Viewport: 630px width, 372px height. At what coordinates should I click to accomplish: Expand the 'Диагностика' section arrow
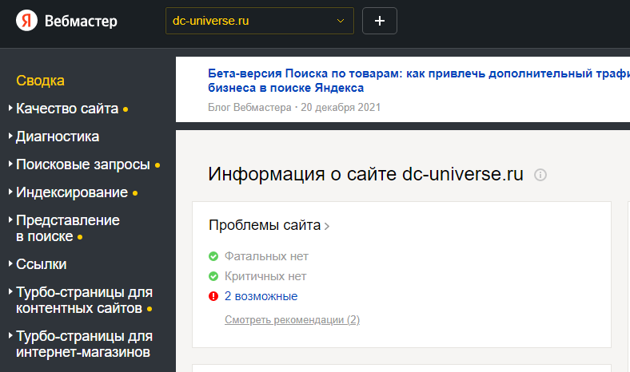[x=10, y=136]
